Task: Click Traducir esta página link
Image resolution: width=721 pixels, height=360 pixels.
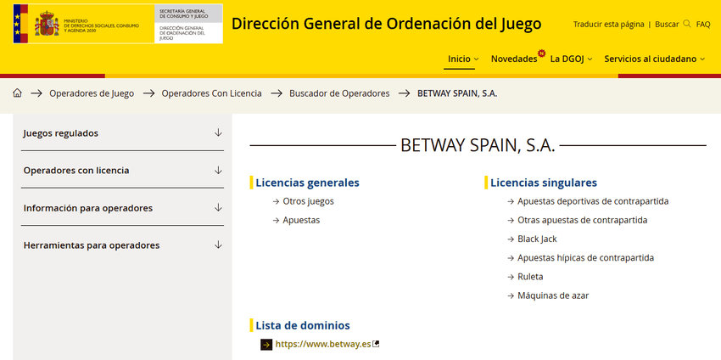Action: tap(608, 25)
